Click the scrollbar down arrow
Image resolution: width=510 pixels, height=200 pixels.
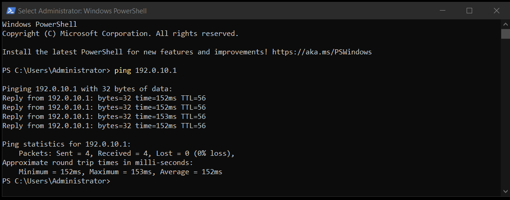(x=505, y=191)
